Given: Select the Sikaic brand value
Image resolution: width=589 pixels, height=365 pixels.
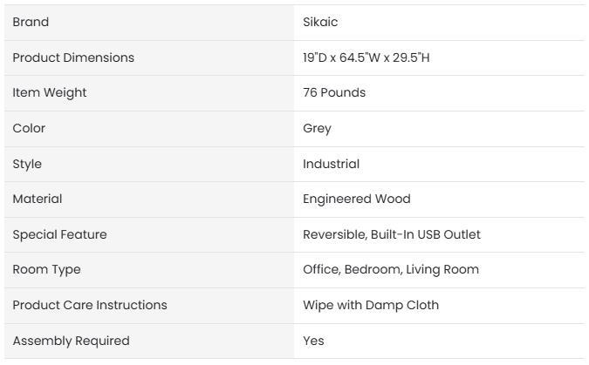Looking at the screenshot, I should coord(319,22).
